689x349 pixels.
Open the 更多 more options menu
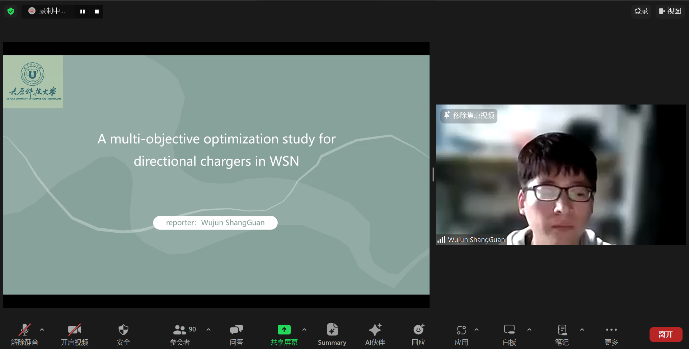click(x=611, y=335)
